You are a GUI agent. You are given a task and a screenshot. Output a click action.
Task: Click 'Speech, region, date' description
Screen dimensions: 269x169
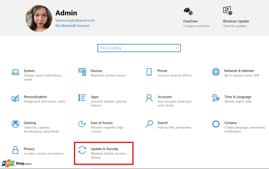(238, 102)
